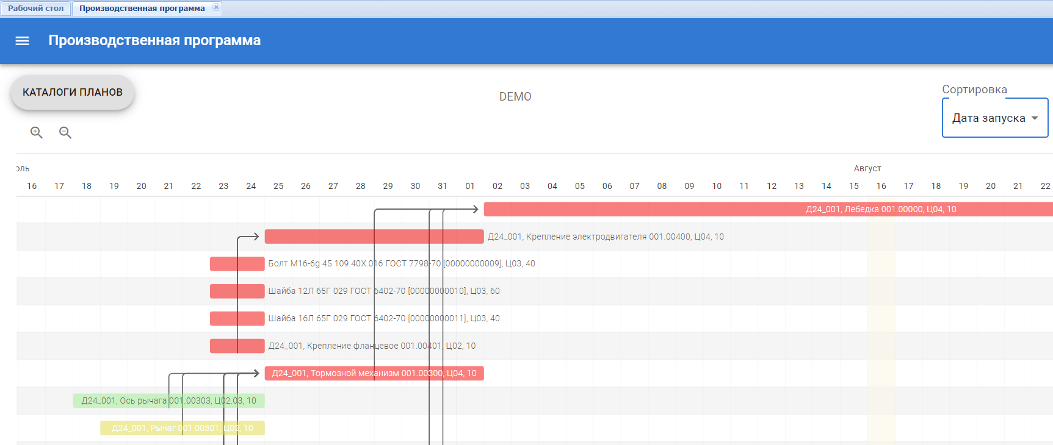Click date 16 under Август in timeline header
Screen dimensions: 1053x445
pos(881,186)
